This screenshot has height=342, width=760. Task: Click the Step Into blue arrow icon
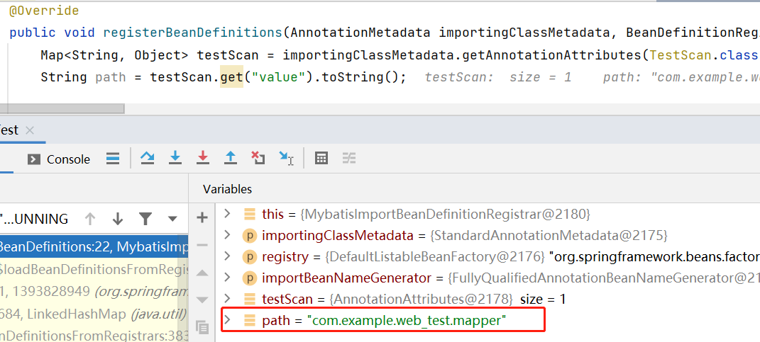coord(175,159)
